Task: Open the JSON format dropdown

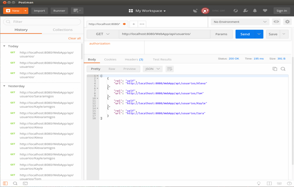Action: [152, 69]
